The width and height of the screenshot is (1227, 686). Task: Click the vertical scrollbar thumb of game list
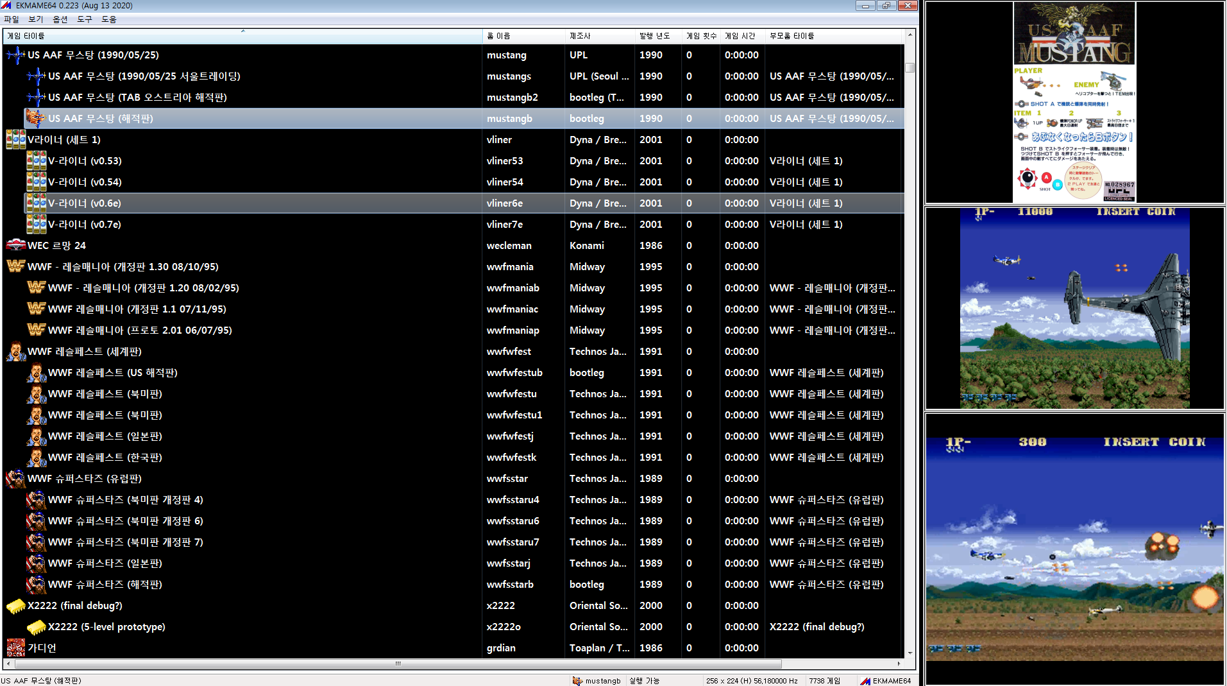pyautogui.click(x=910, y=67)
